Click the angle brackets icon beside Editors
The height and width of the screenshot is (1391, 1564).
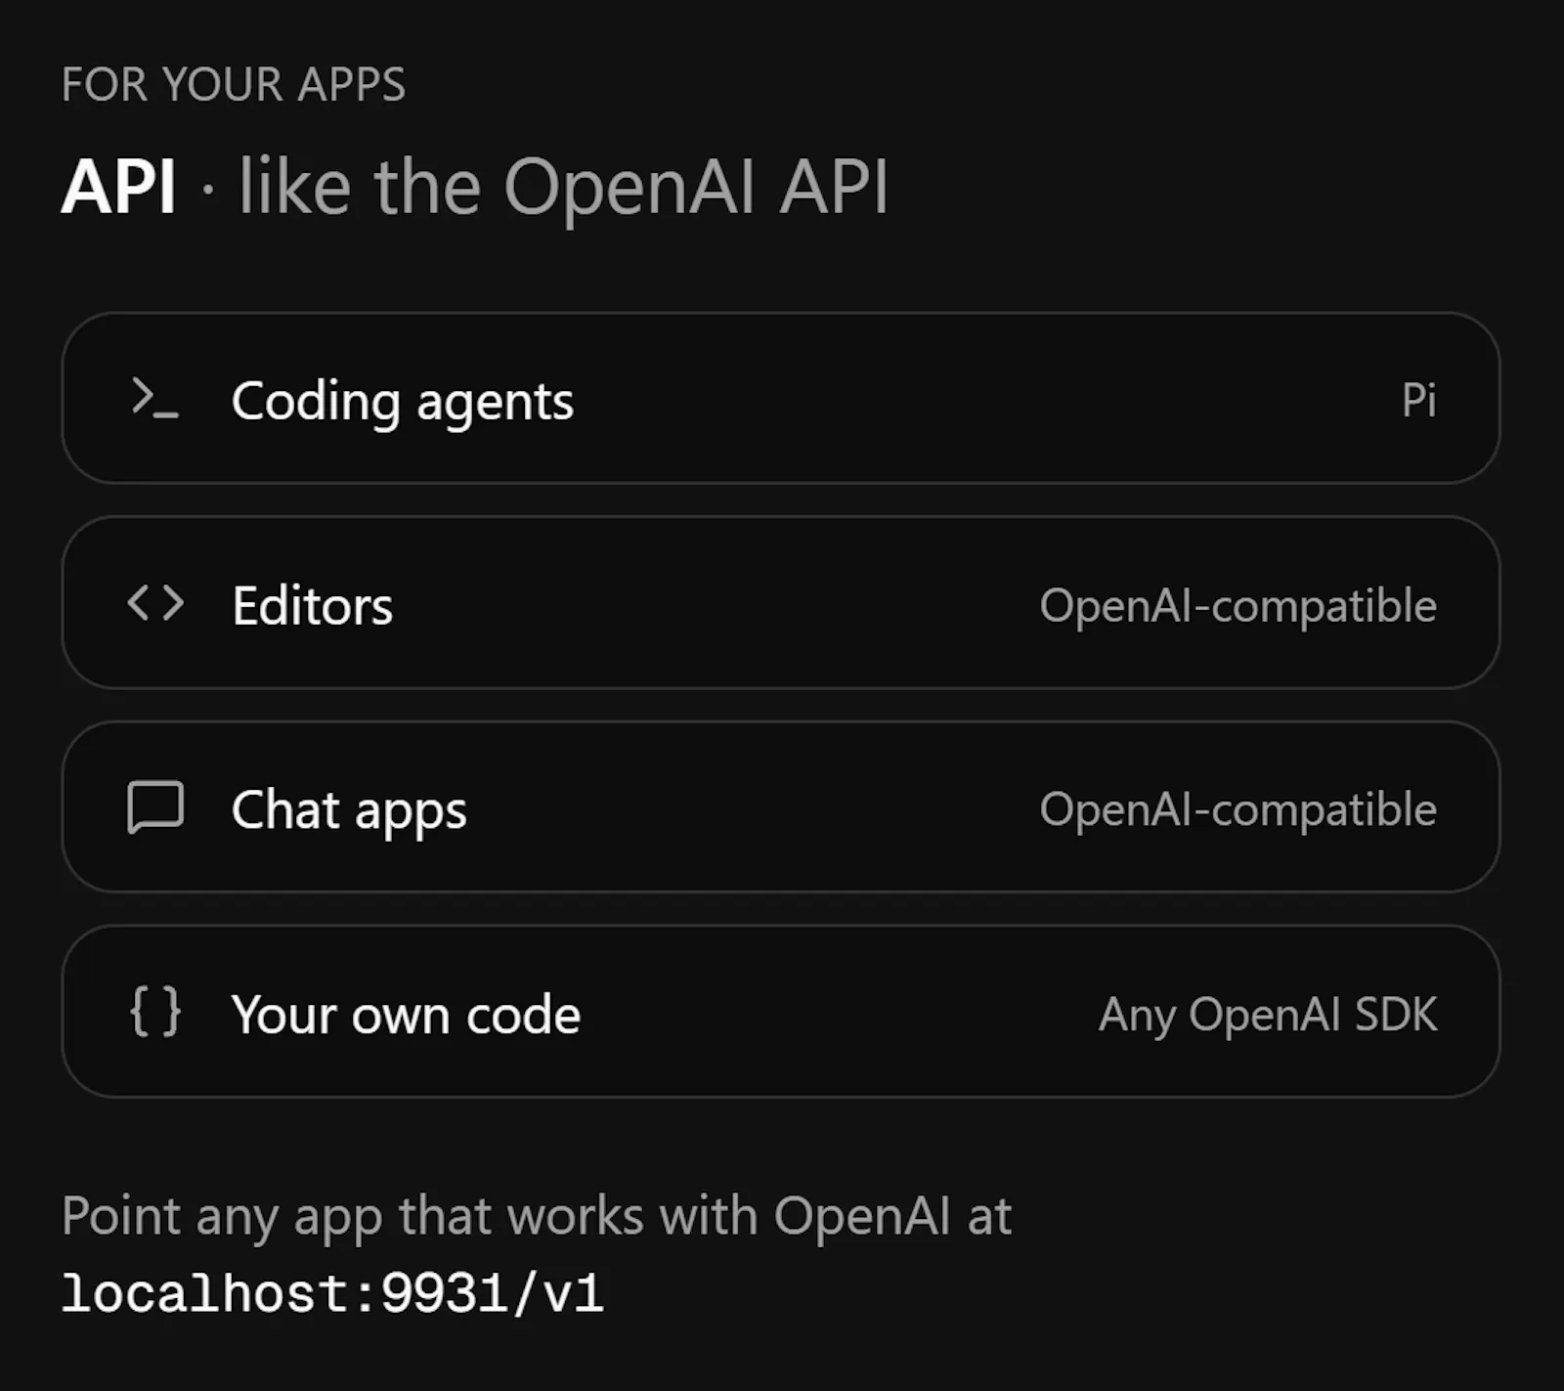[155, 603]
